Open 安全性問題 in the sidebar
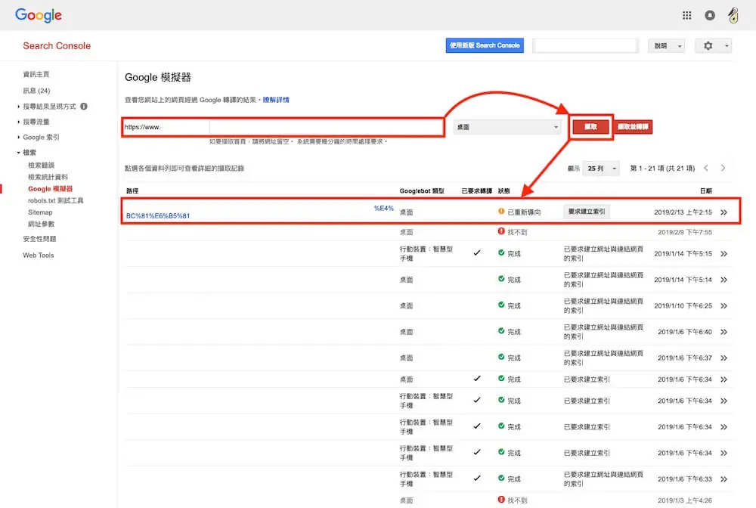The image size is (756, 508). 39,239
